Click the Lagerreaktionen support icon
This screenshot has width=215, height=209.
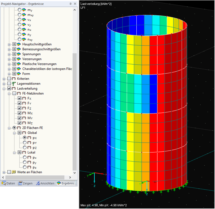point(14,84)
